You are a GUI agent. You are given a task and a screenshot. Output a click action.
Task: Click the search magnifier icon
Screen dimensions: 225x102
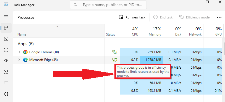tap(75, 5)
